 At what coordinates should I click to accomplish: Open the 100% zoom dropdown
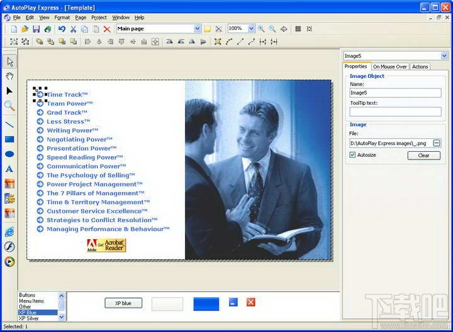click(251, 28)
